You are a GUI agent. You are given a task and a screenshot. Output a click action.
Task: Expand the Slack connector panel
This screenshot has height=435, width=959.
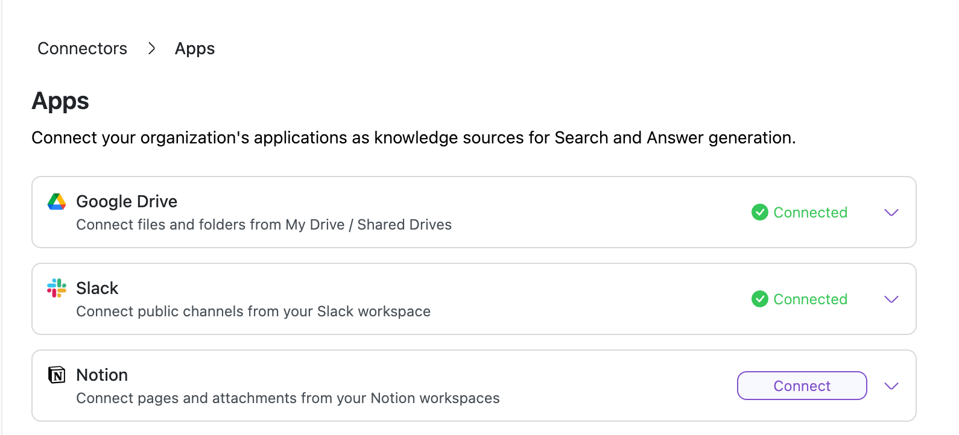click(x=891, y=299)
